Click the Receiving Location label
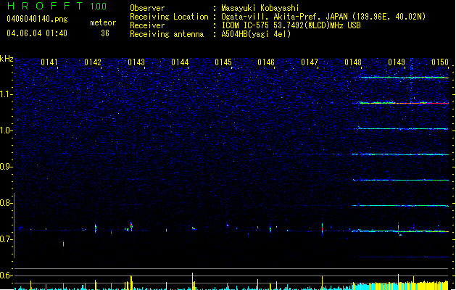Viewport: 456px width, 290px height. (x=169, y=17)
